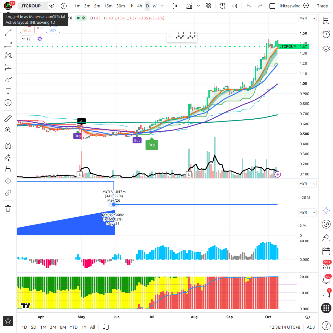Image resolution: width=333 pixels, height=333 pixels.
Task: Set chart range to 3M
Action: (53, 327)
